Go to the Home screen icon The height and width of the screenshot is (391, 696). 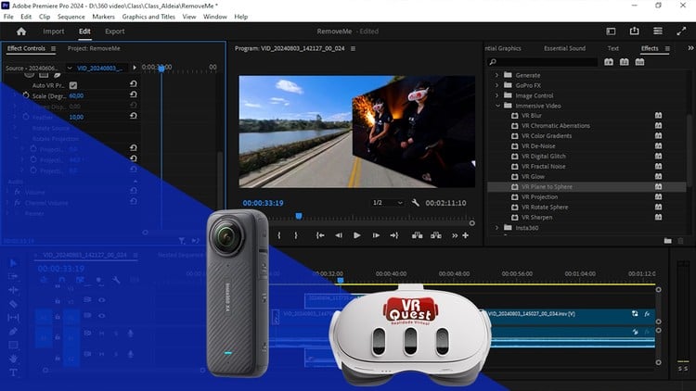[x=20, y=32]
